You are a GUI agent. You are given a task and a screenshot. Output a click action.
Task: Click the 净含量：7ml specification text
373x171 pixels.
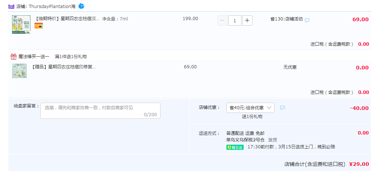click(115, 19)
